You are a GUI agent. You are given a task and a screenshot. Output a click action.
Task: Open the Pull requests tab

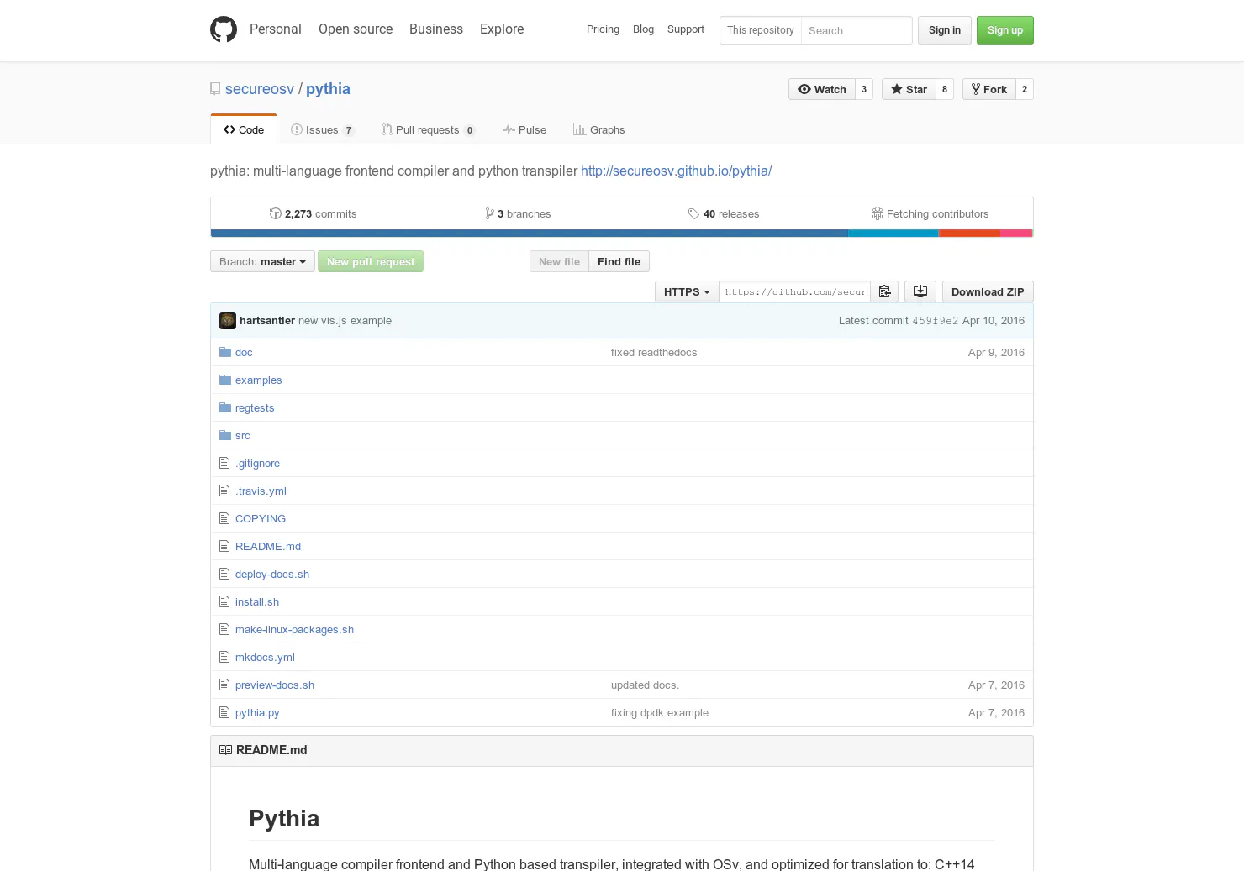(x=429, y=129)
